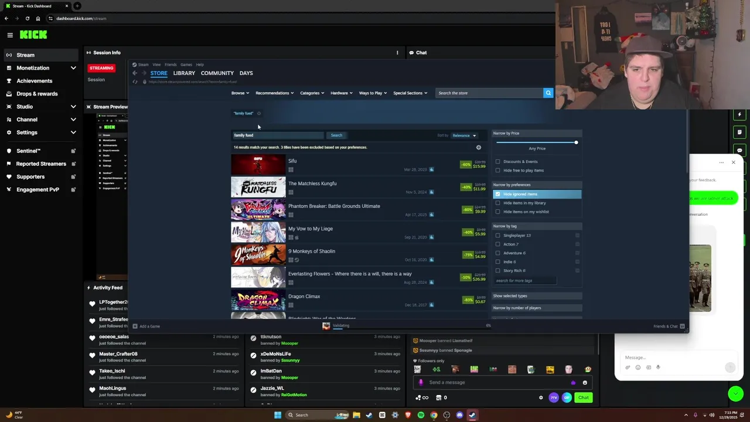Click the Steam store search field
The image size is (750, 422).
pyautogui.click(x=489, y=93)
